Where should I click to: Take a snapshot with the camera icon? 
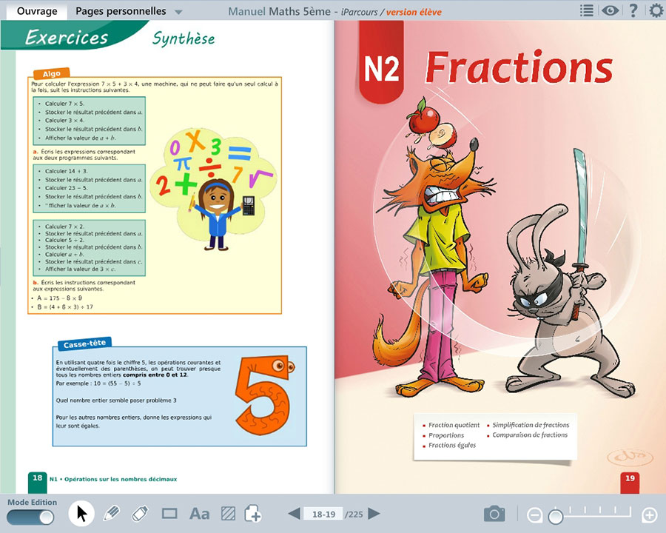(494, 514)
